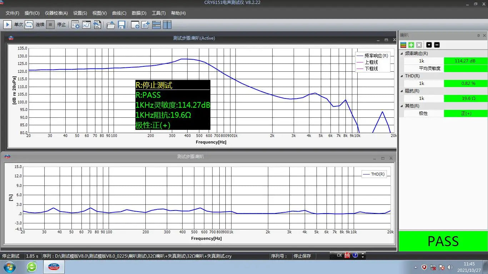Open the 仪器校准(A) menu
The image size is (488, 274).
(56, 13)
